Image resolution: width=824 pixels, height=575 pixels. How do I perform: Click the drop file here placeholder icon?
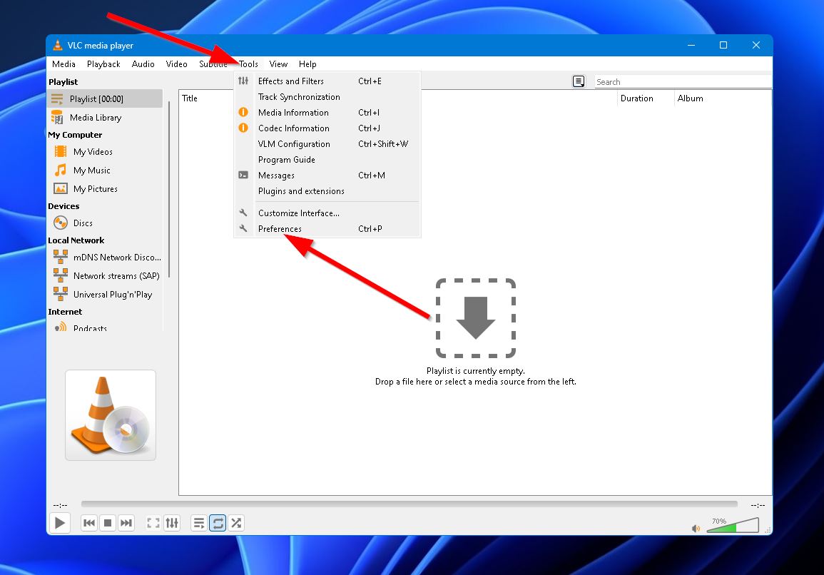pos(476,318)
